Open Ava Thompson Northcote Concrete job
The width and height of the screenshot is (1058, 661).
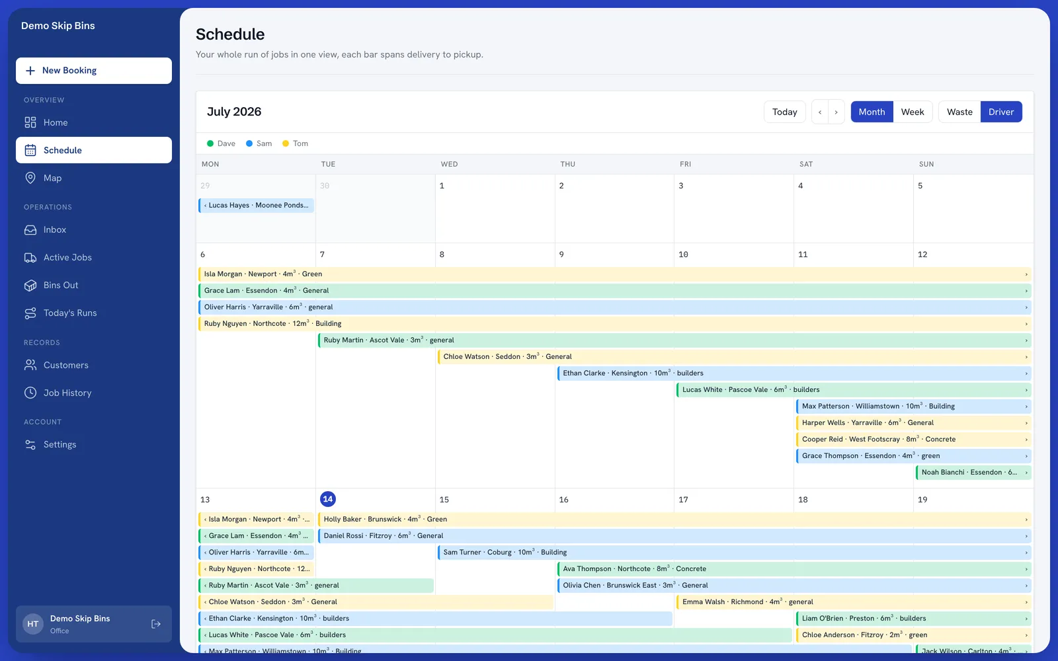click(794, 568)
